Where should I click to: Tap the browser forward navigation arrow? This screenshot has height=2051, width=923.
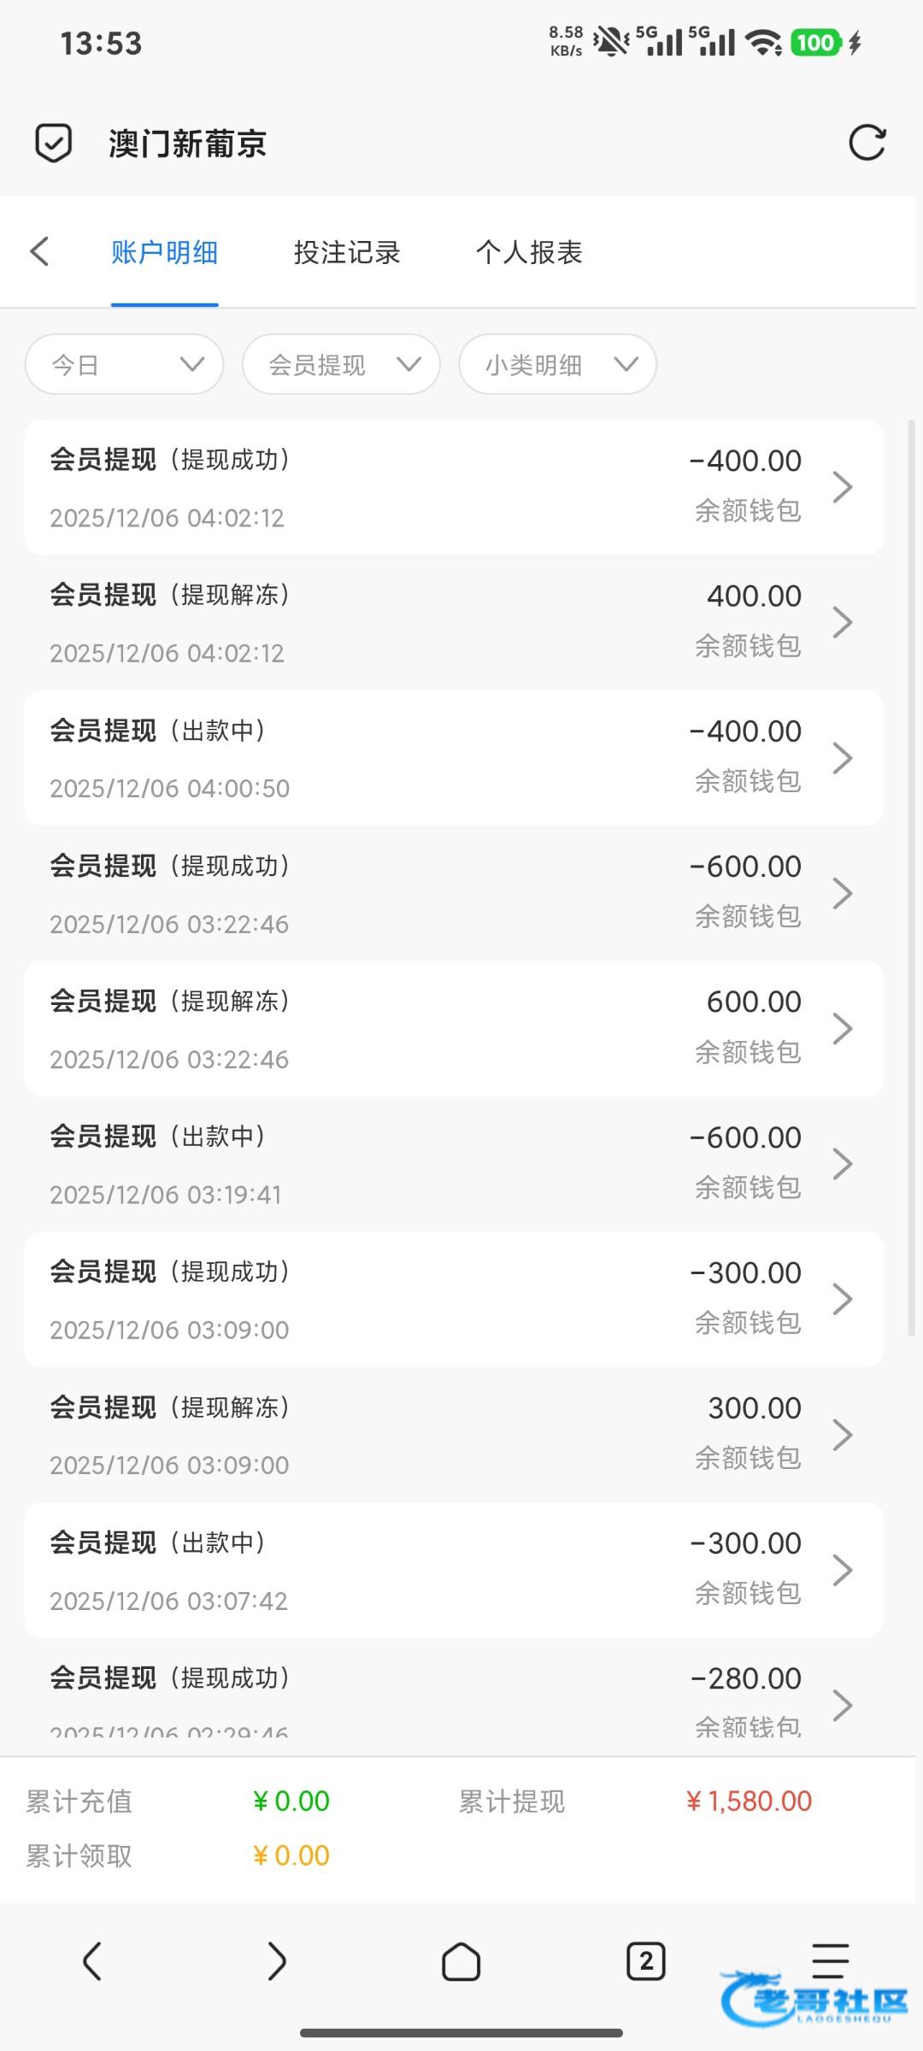(276, 1961)
